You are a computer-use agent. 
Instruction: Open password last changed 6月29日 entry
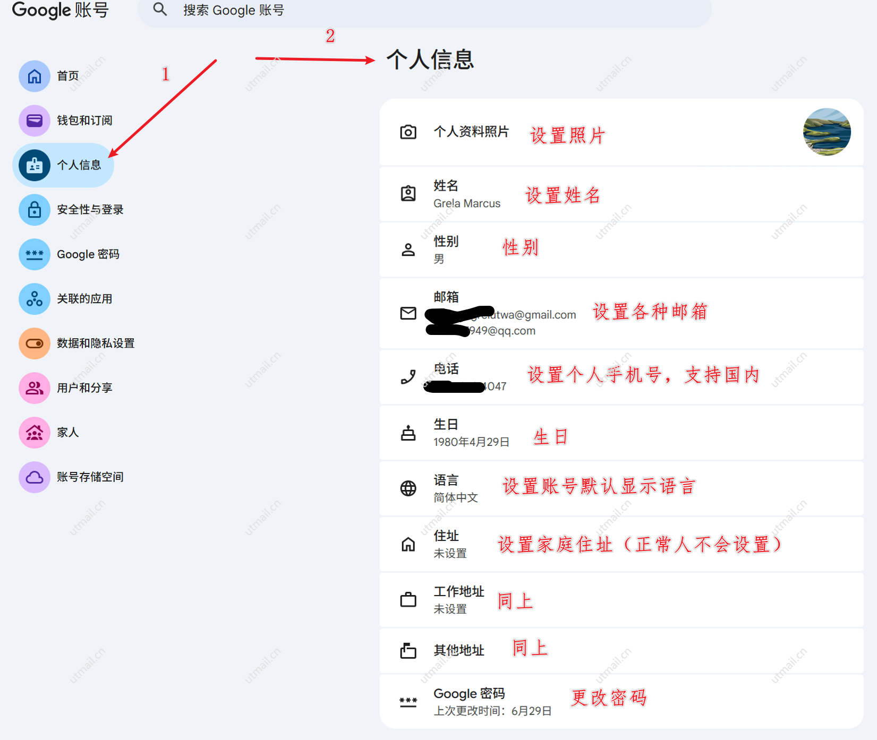coord(621,702)
